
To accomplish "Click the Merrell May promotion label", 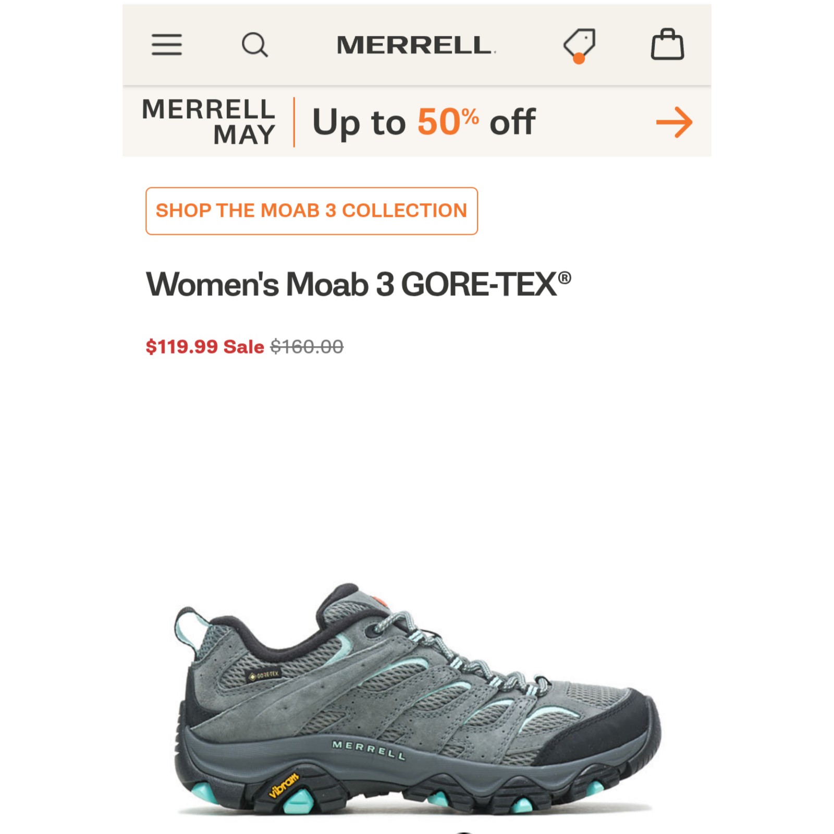I will (208, 122).
